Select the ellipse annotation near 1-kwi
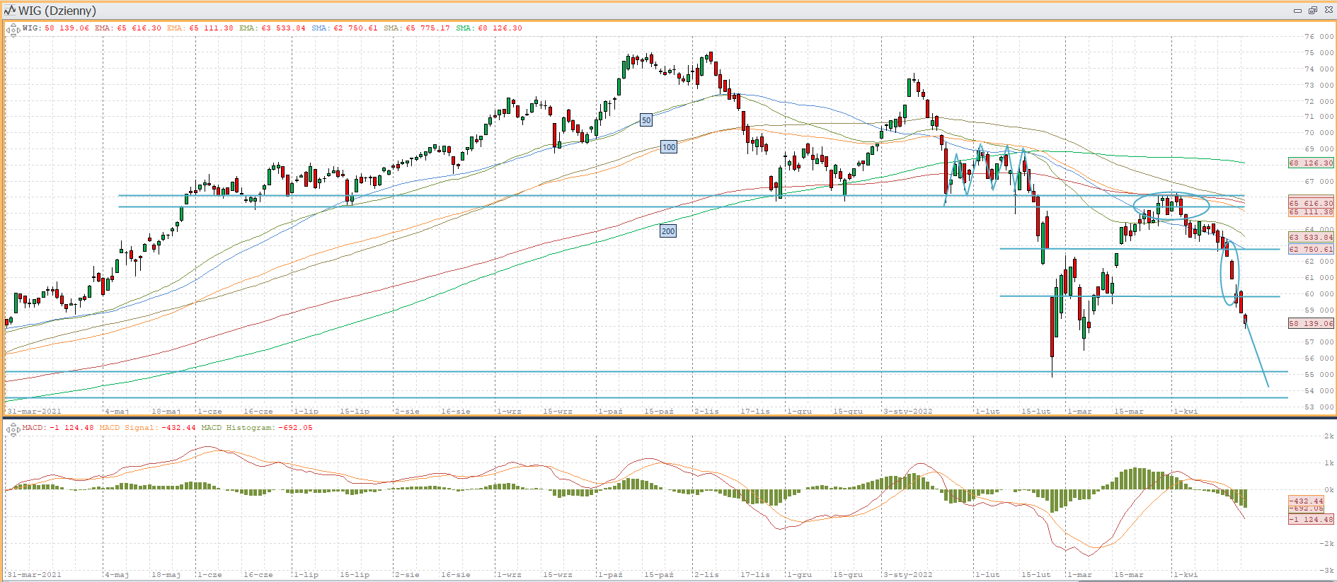The height and width of the screenshot is (582, 1337). [1171, 206]
